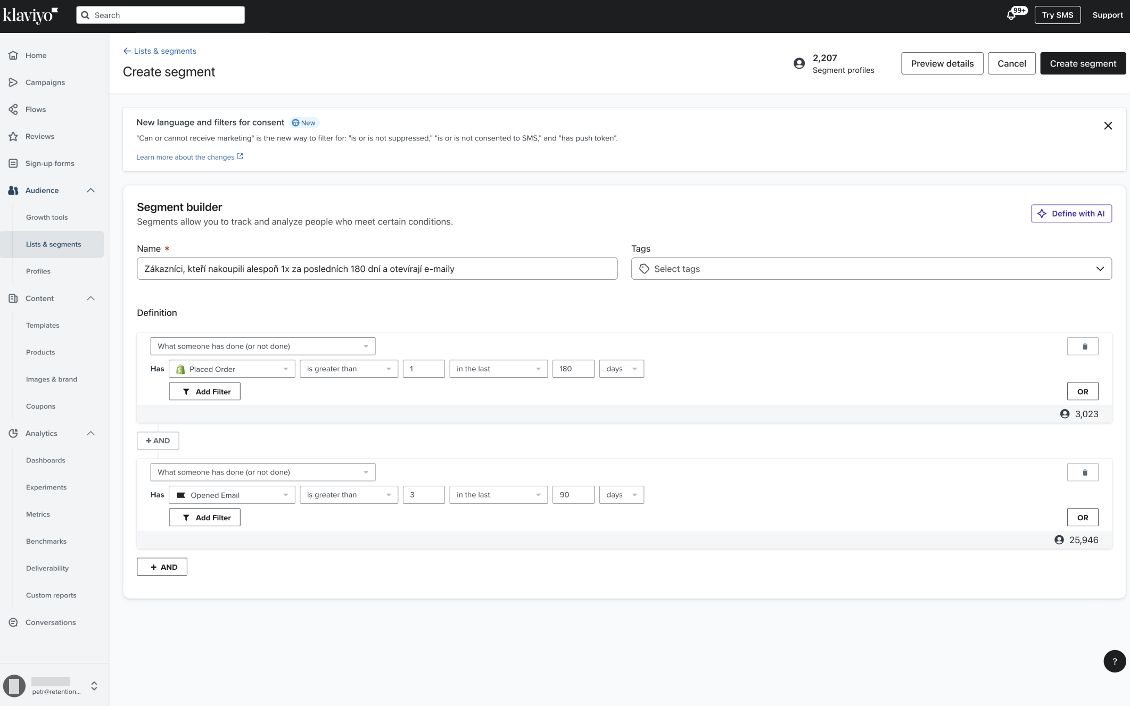
Task: Click the segment Name input field
Action: point(377,269)
